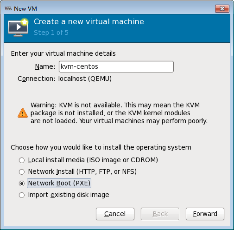The height and width of the screenshot is (230, 234).
Task: Click the 'Connection:' label
Action: pos(36,79)
